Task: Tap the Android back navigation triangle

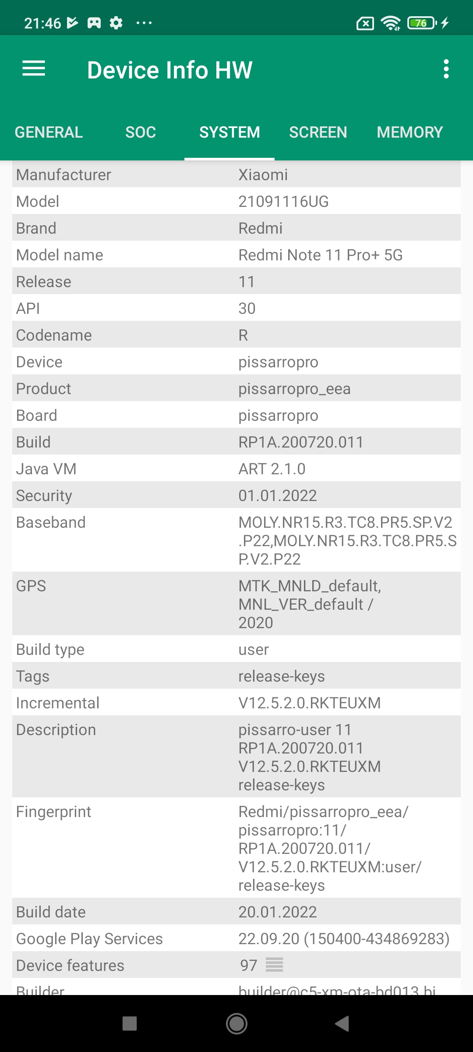Action: 342,1024
